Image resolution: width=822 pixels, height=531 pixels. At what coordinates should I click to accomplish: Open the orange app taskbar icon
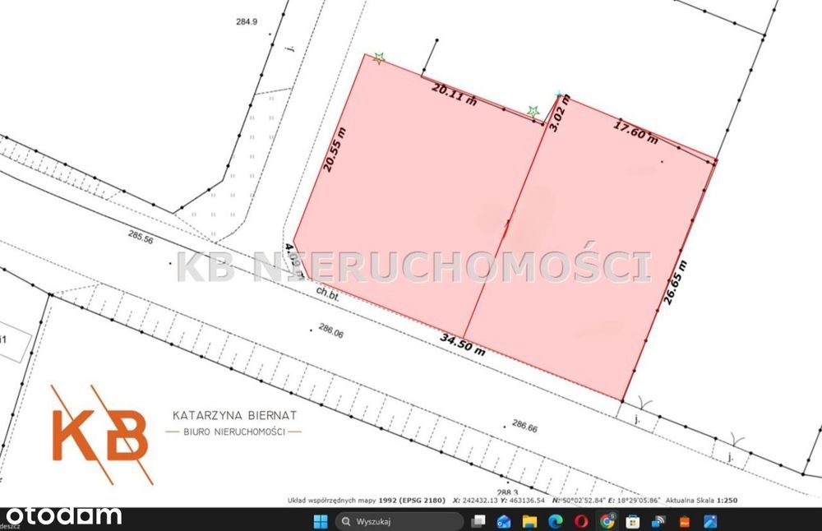tap(684, 522)
